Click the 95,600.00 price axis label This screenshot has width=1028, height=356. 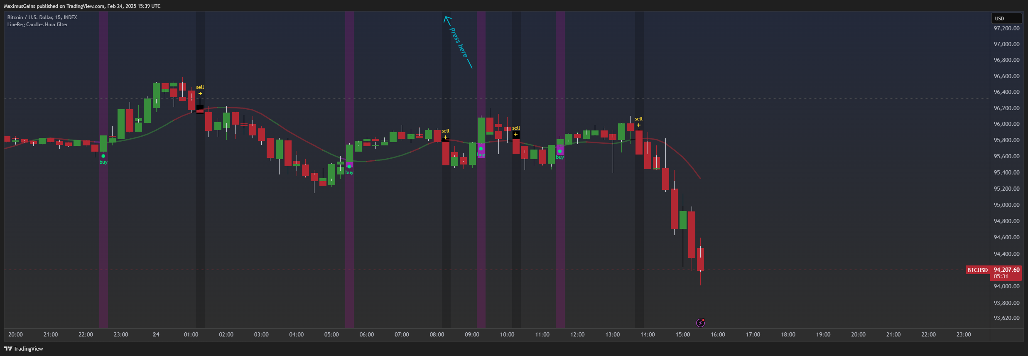pyautogui.click(x=1006, y=156)
